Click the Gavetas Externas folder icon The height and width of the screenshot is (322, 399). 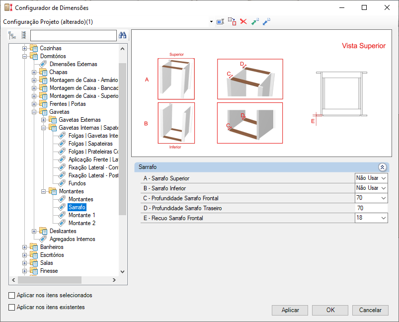coord(53,120)
